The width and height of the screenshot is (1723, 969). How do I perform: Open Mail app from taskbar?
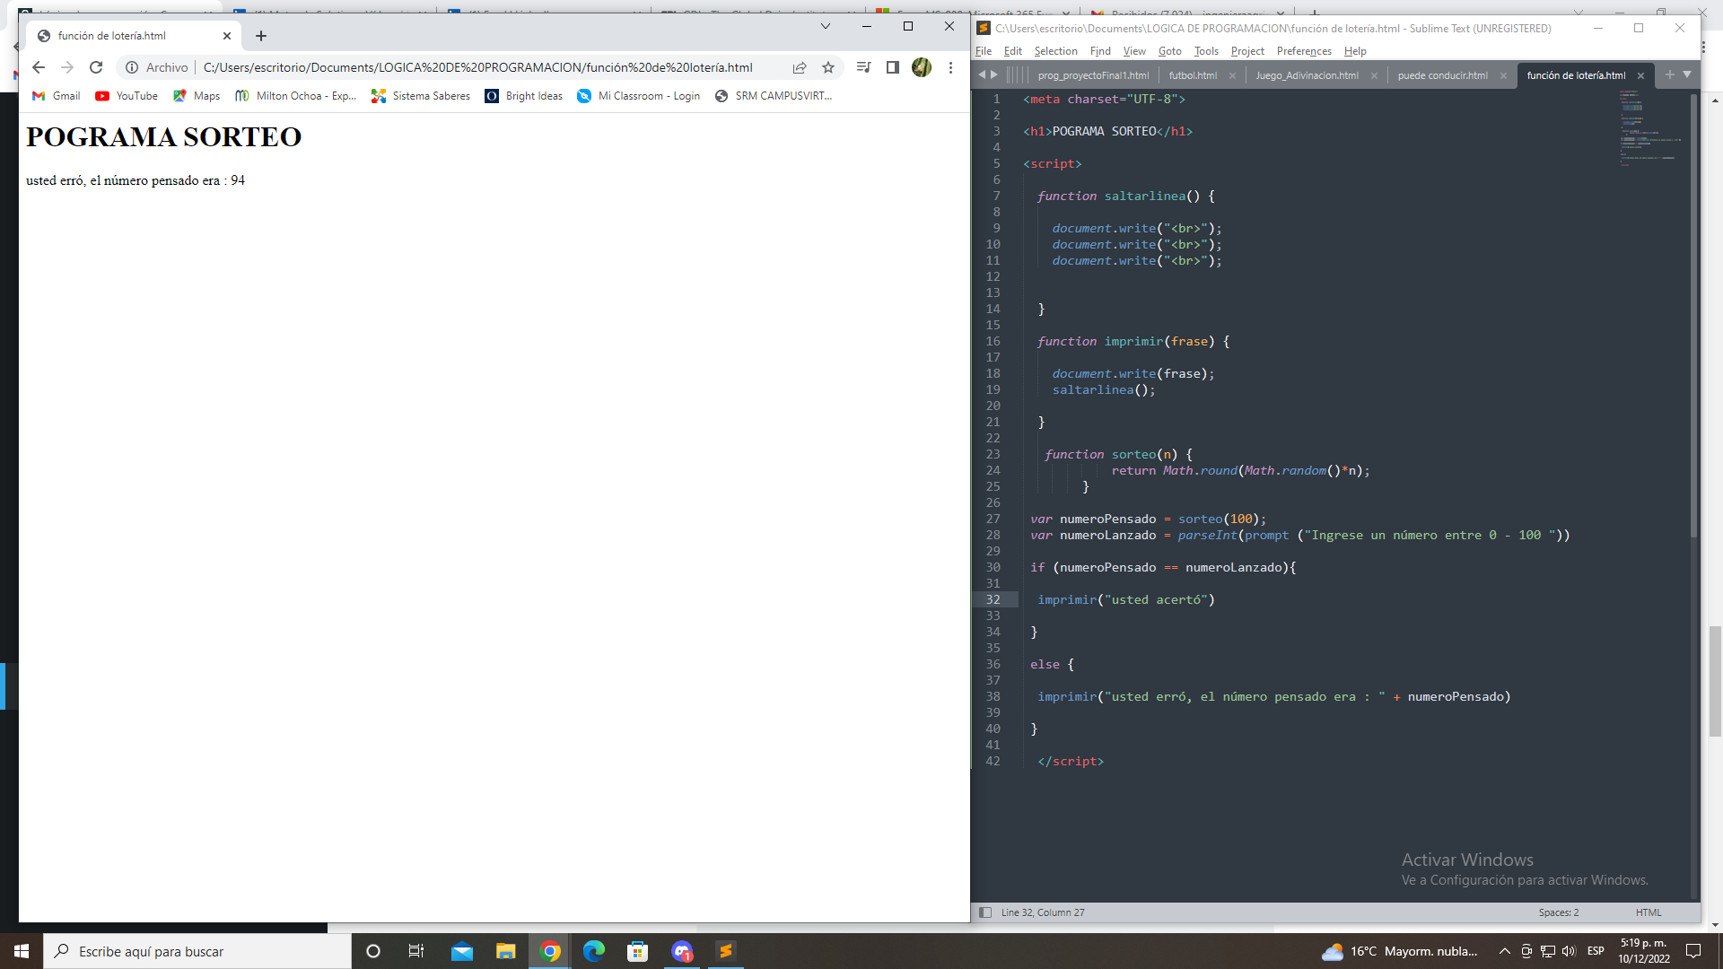click(x=462, y=951)
